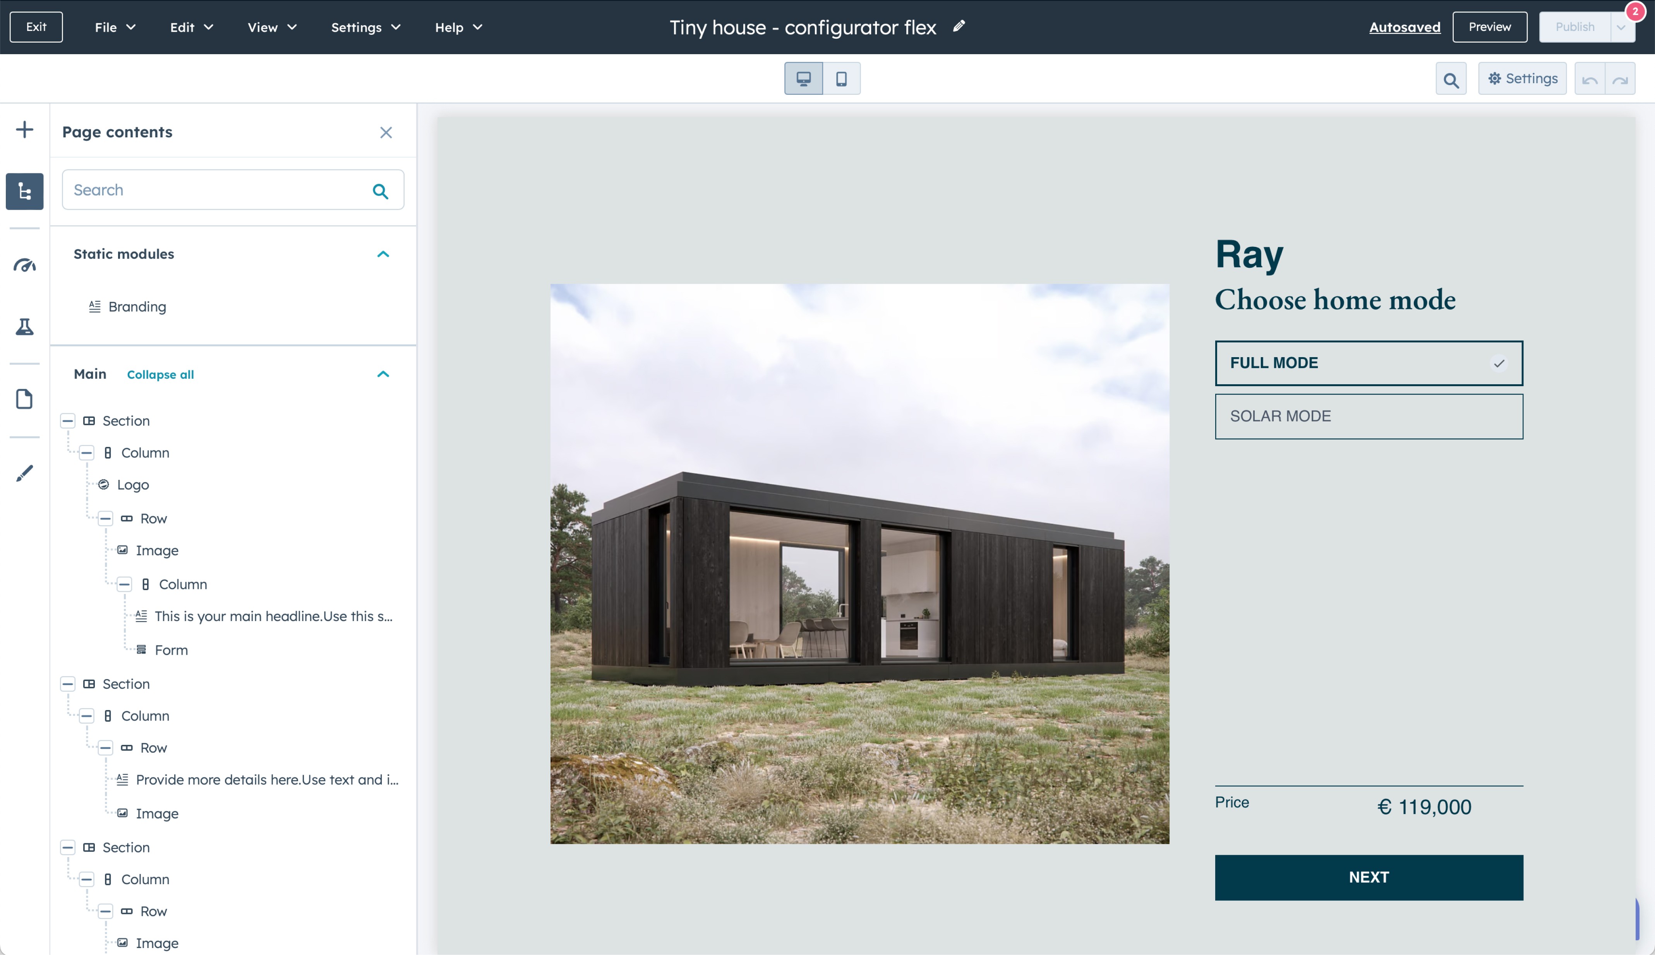1655x955 pixels.
Task: Select the SOLAR MODE option
Action: 1368,416
